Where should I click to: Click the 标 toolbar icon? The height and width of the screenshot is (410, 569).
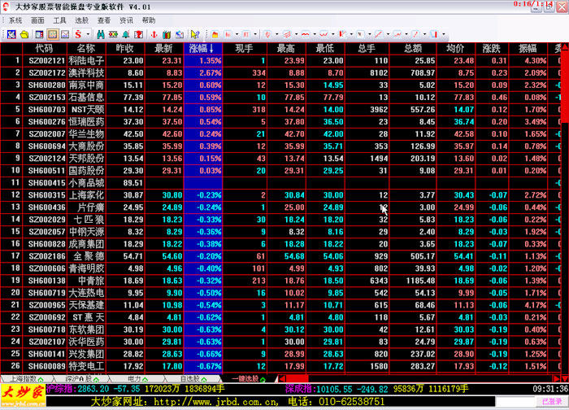(x=228, y=34)
